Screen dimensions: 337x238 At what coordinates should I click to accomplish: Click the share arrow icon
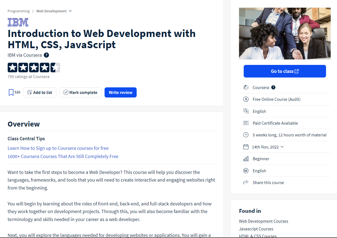246,182
